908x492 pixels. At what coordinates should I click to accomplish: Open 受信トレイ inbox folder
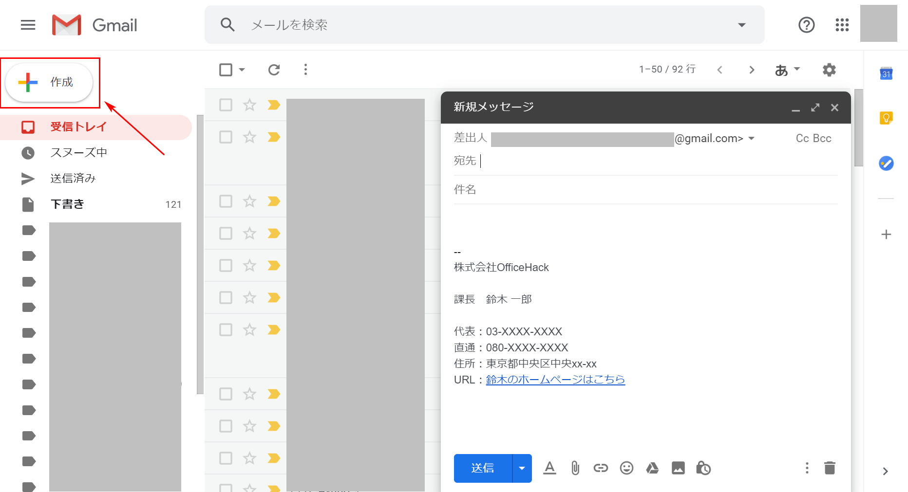[x=96, y=127]
